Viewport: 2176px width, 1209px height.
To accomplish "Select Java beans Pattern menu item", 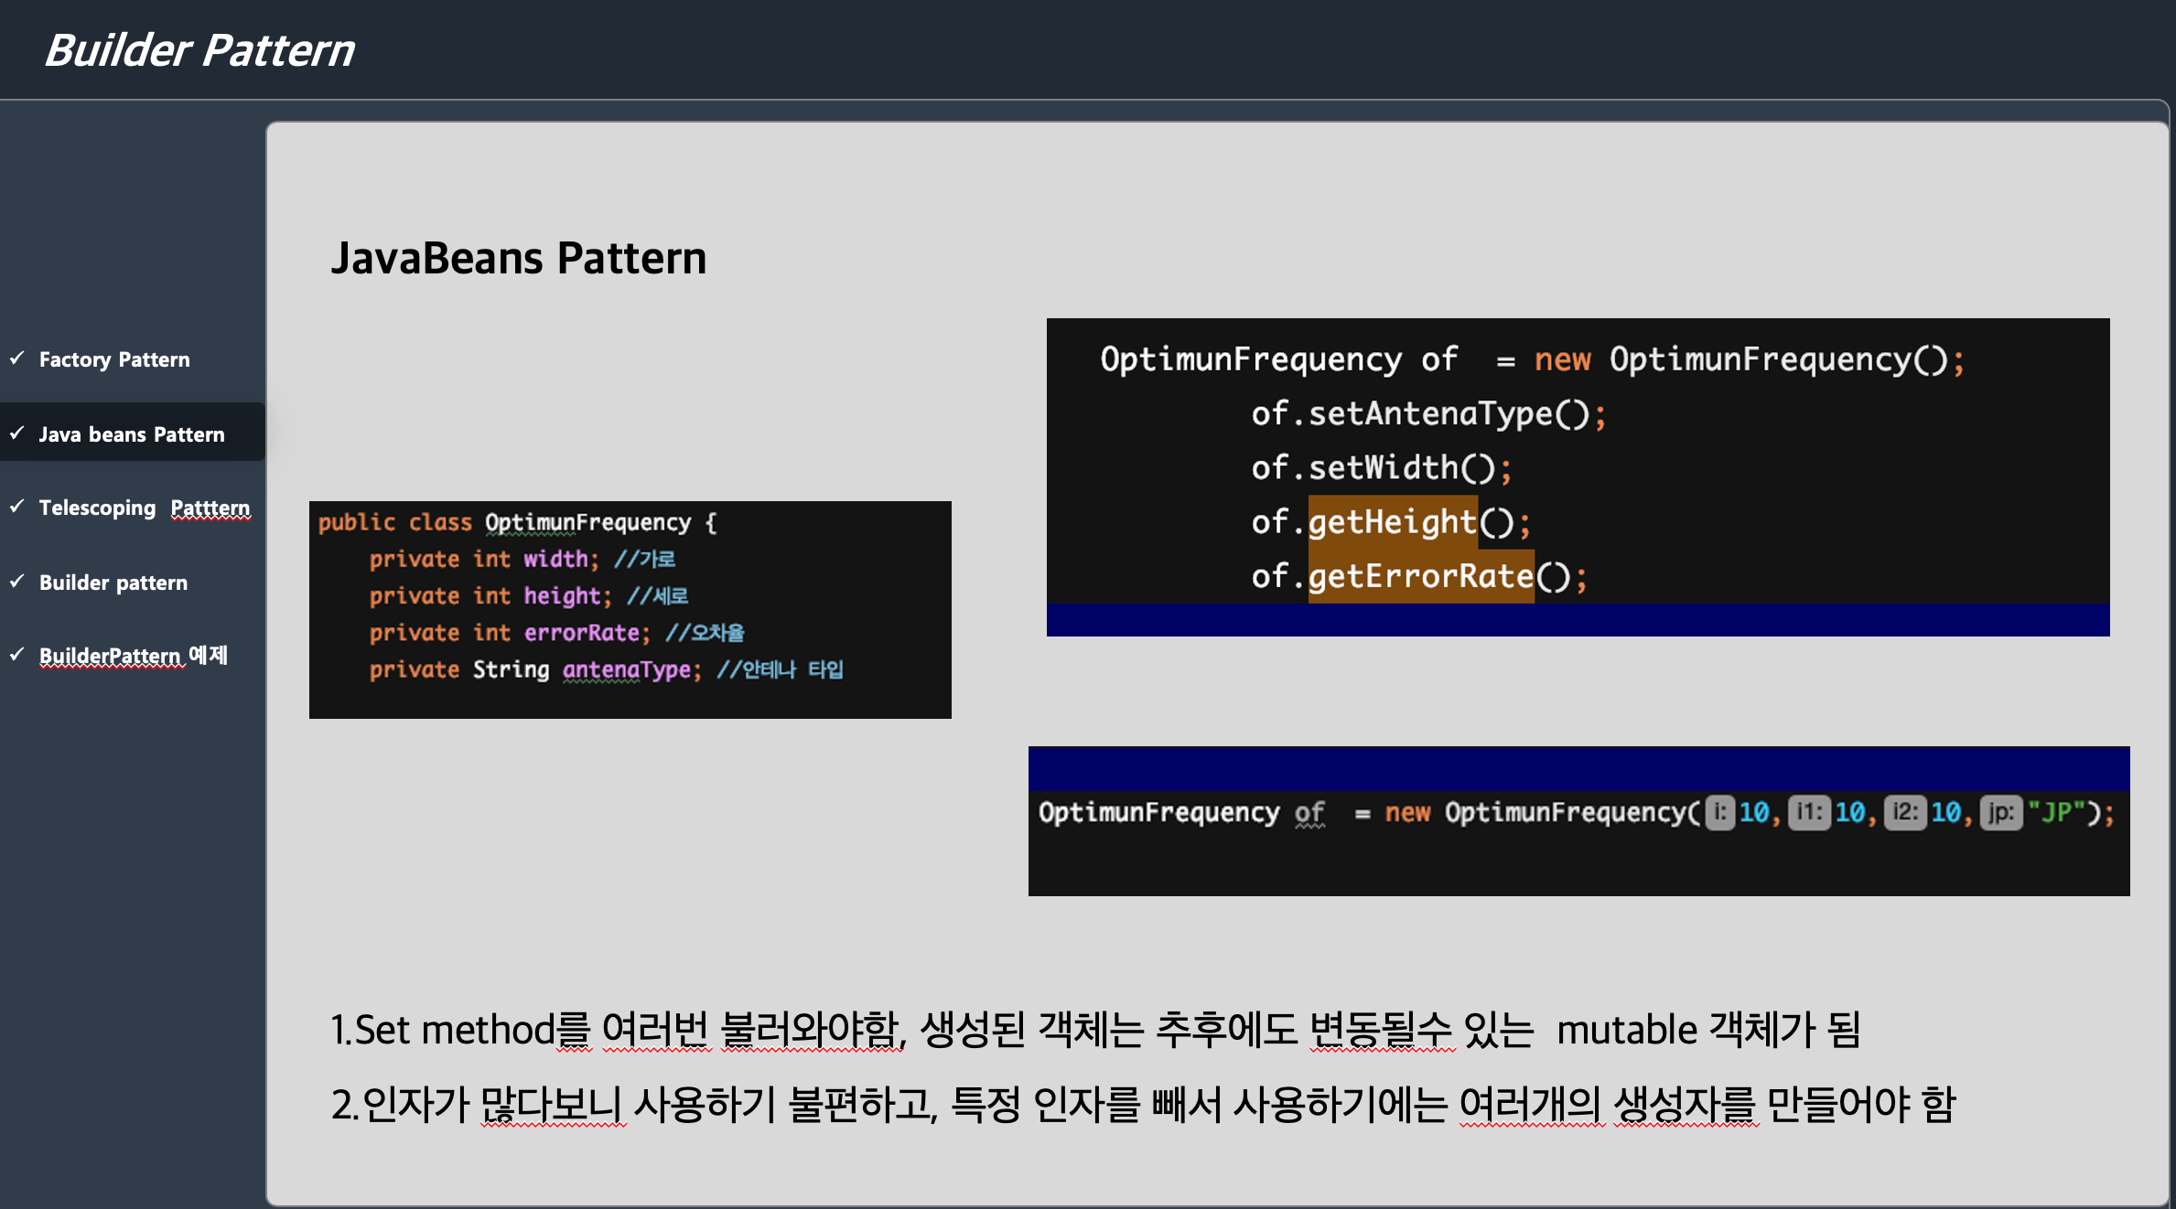I will coord(132,434).
